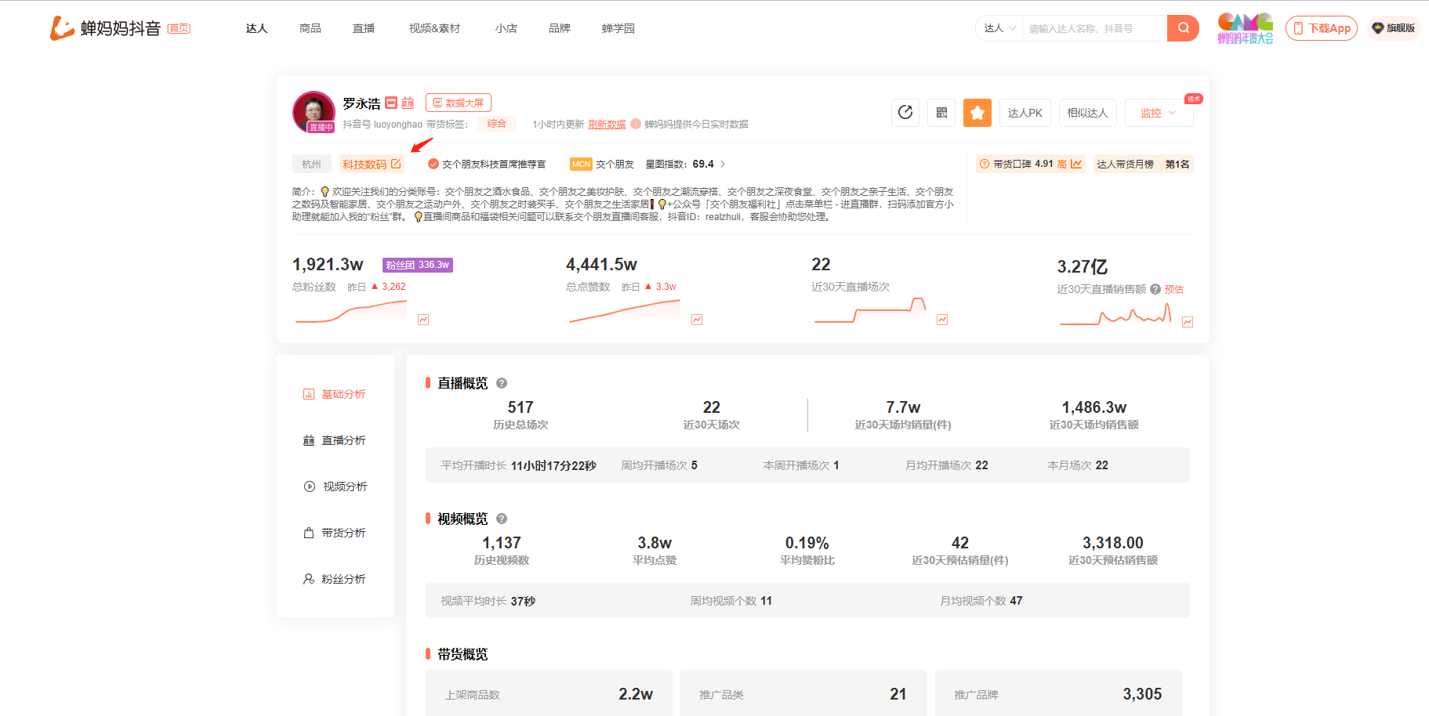Screen dimensions: 1429x716
Task: Open 近30天直播销售额 trend chart icon
Action: click(1188, 322)
